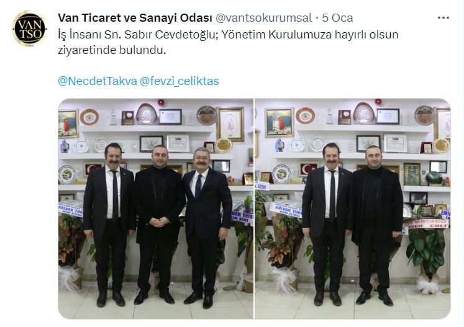The image size is (464, 327).
Task: Open the tweet via the 5 Oca timestamp
Action: [x=337, y=18]
